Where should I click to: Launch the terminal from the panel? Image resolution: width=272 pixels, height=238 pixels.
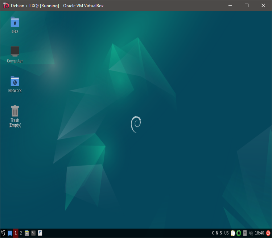(33, 233)
